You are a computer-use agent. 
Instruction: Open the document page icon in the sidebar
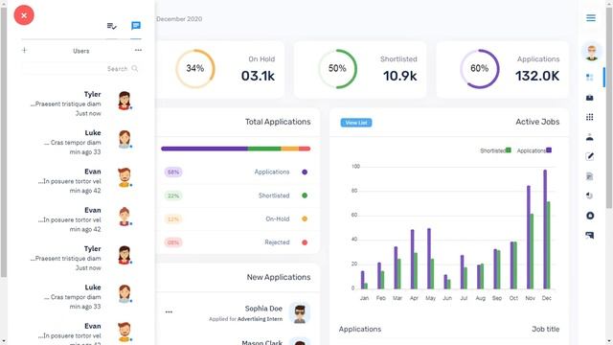(590, 176)
